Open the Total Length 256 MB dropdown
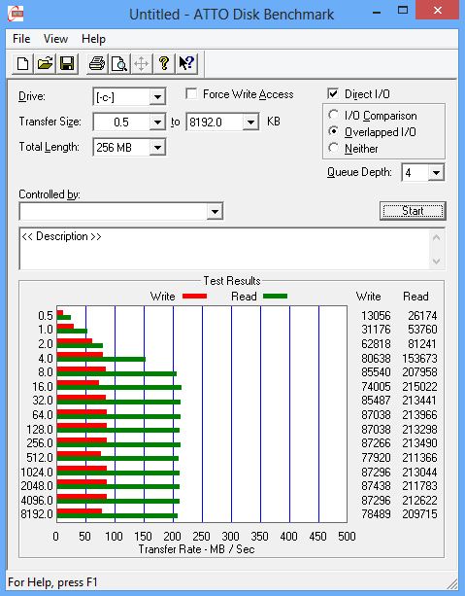Screen dimensions: 465x596 point(157,148)
